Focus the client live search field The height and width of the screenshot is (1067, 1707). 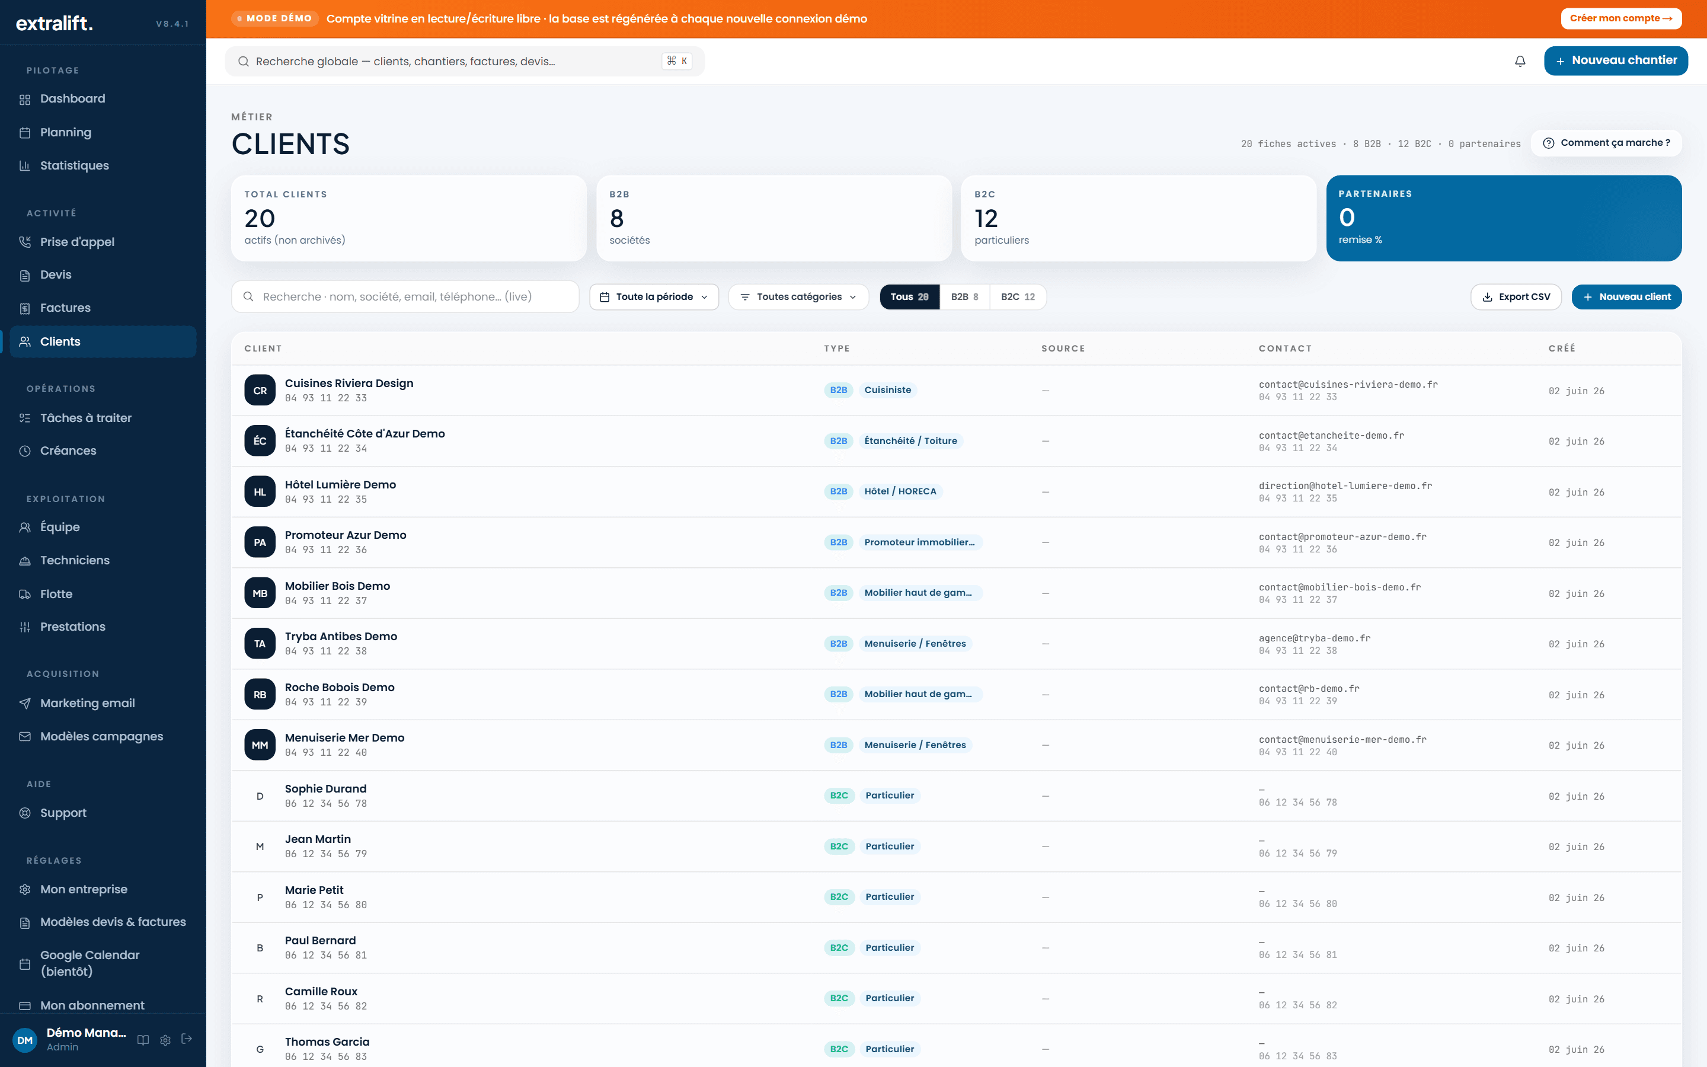[405, 297]
